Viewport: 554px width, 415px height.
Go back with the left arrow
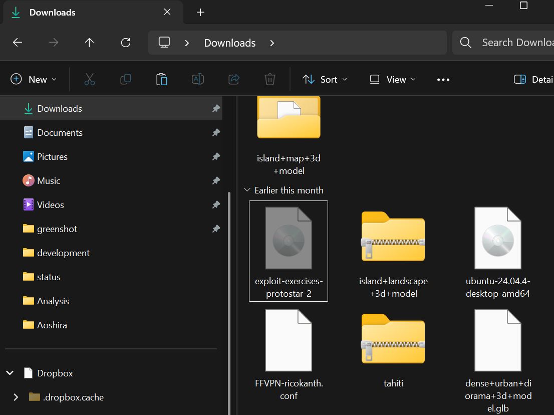point(18,43)
